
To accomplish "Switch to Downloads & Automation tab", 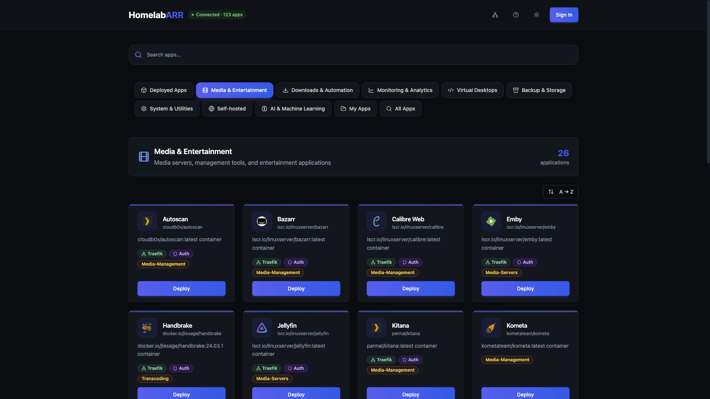I will [317, 90].
